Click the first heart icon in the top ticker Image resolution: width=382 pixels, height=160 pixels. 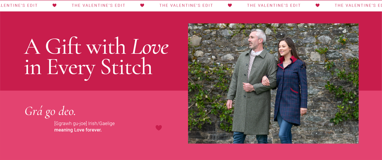(54, 5)
